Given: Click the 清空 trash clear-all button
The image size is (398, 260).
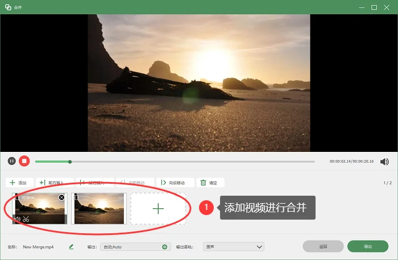Looking at the screenshot, I should [210, 183].
